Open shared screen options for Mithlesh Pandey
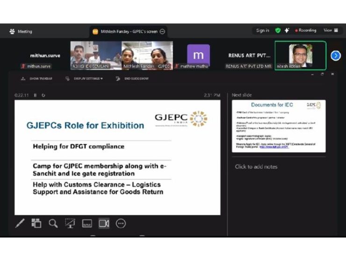The width and height of the screenshot is (346, 261). coord(162,32)
